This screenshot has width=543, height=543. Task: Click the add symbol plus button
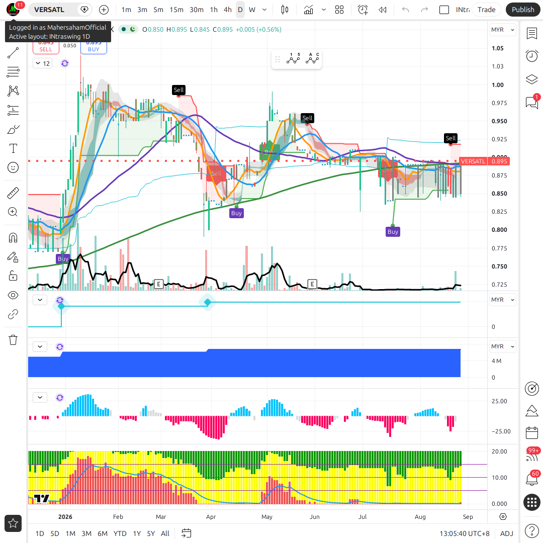pyautogui.click(x=104, y=10)
